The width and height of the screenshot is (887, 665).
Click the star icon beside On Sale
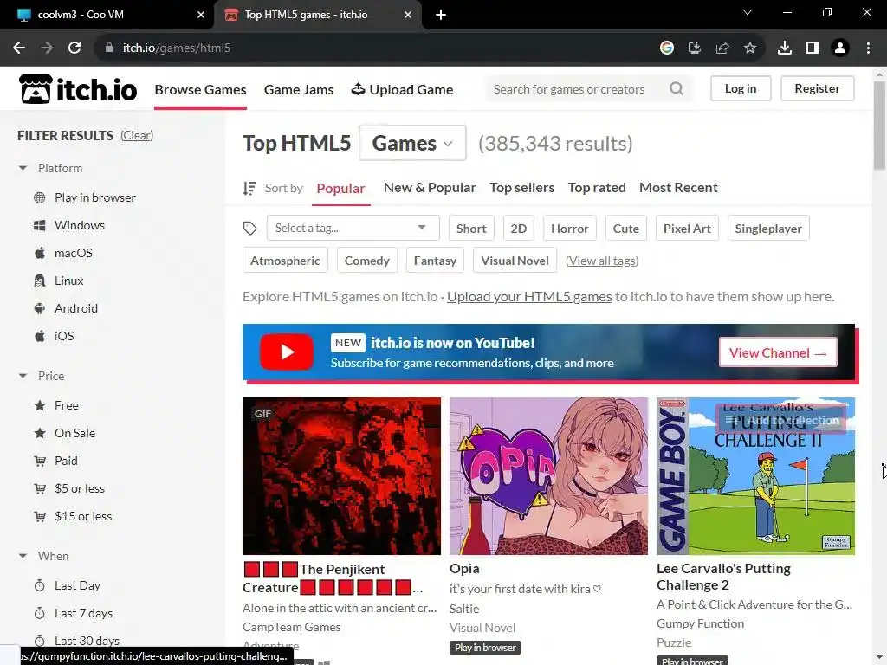40,433
